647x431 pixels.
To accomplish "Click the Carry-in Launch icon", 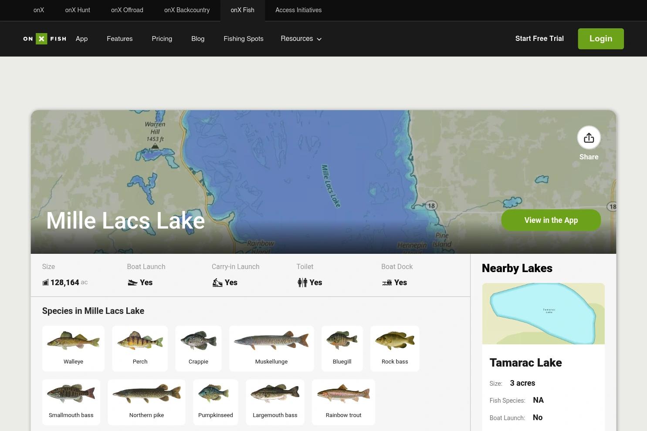I will 217,283.
